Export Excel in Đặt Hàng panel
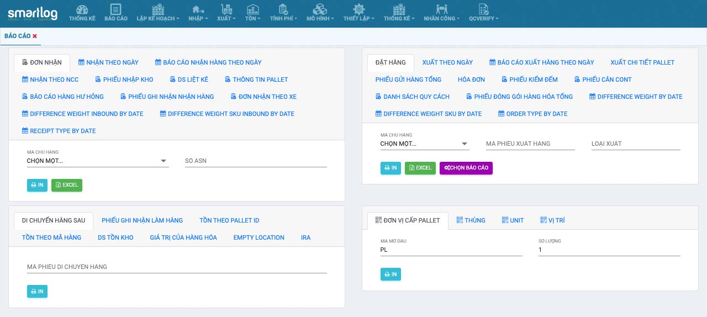 420,168
